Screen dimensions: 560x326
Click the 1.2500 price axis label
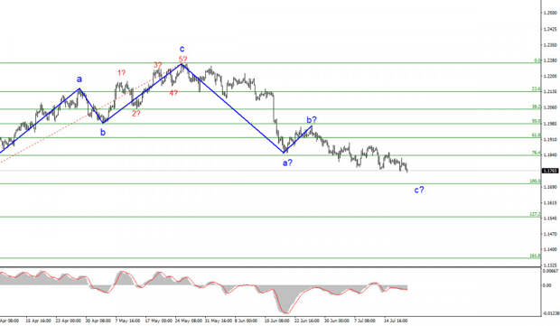tap(550, 13)
